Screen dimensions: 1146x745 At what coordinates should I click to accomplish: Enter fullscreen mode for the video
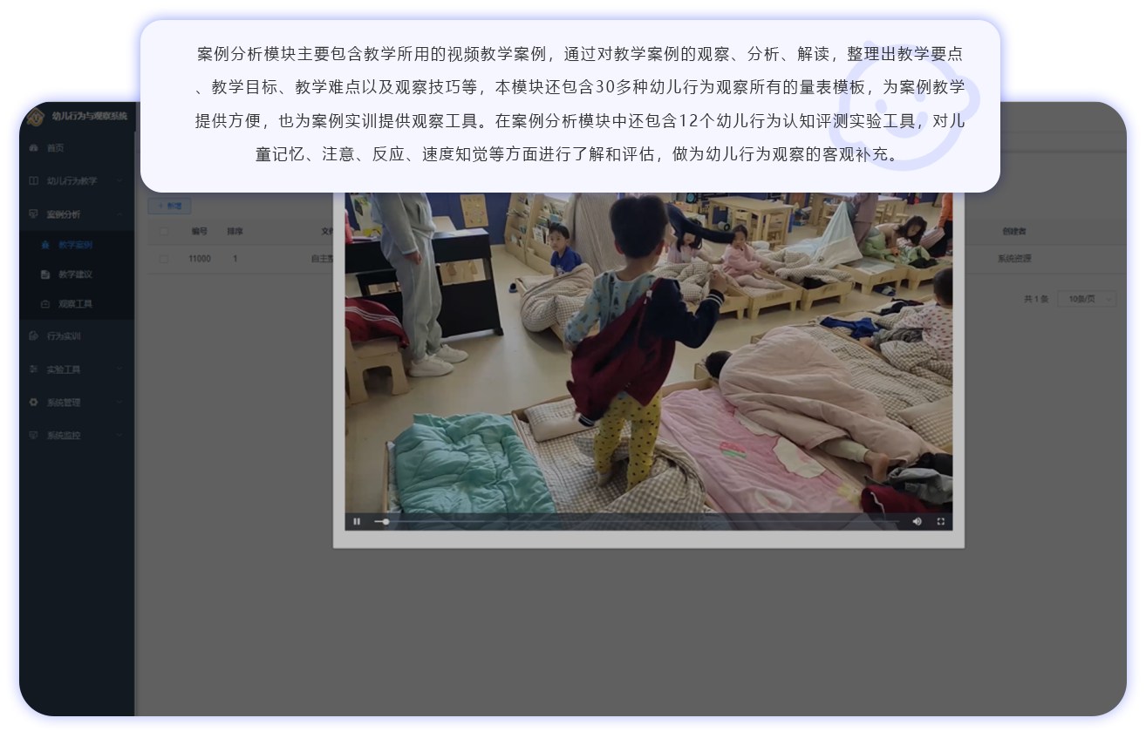pyautogui.click(x=940, y=521)
